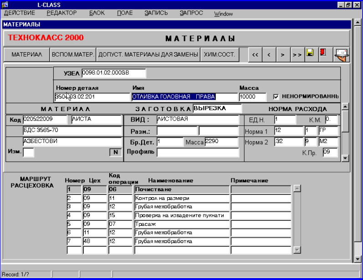This screenshot has width=363, height=280.
Task: Click the L-CLASS title bar application icon
Action: [5, 5]
